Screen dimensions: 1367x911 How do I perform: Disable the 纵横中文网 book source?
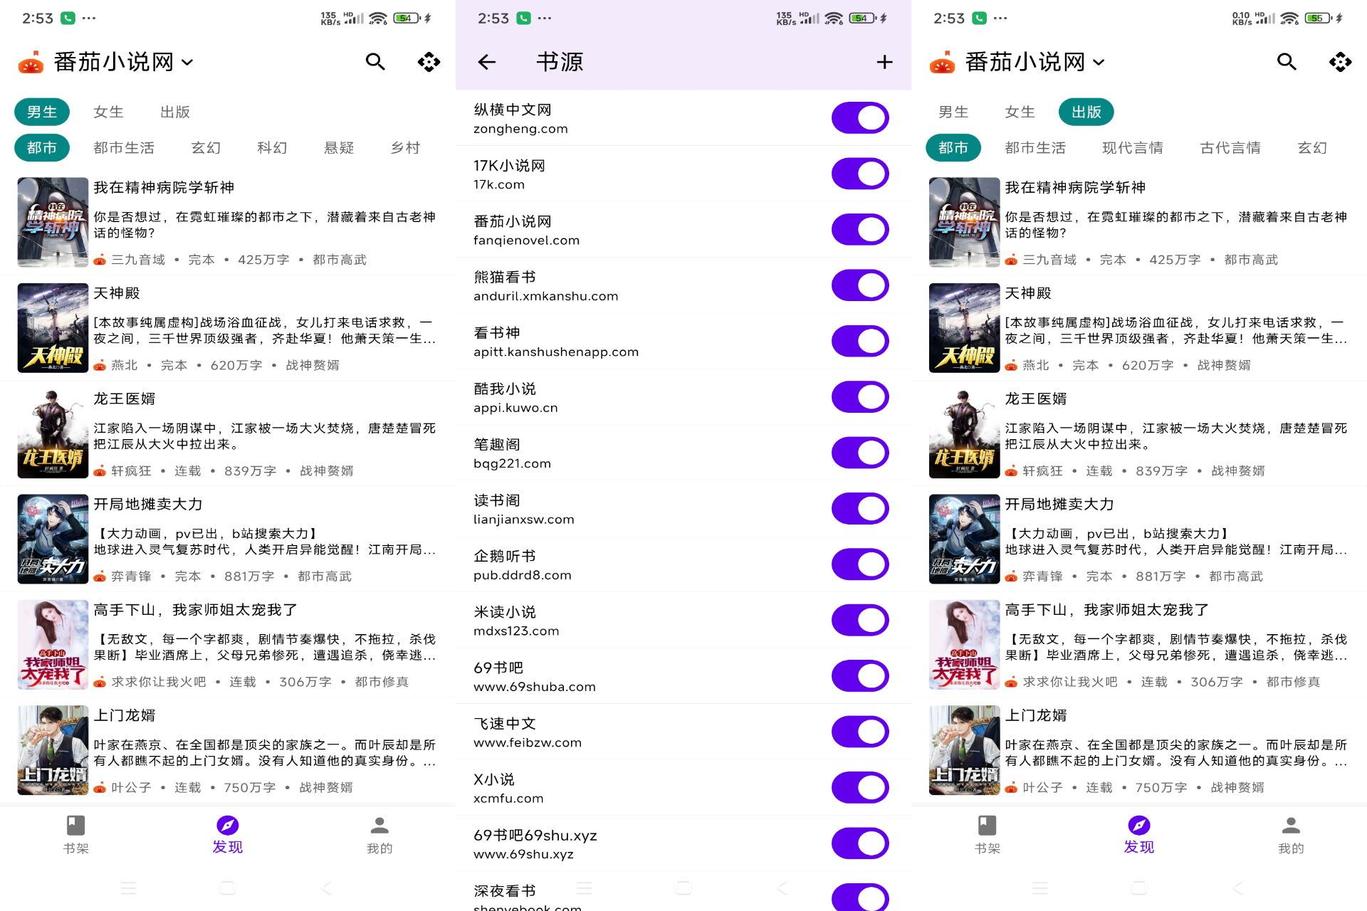click(859, 117)
